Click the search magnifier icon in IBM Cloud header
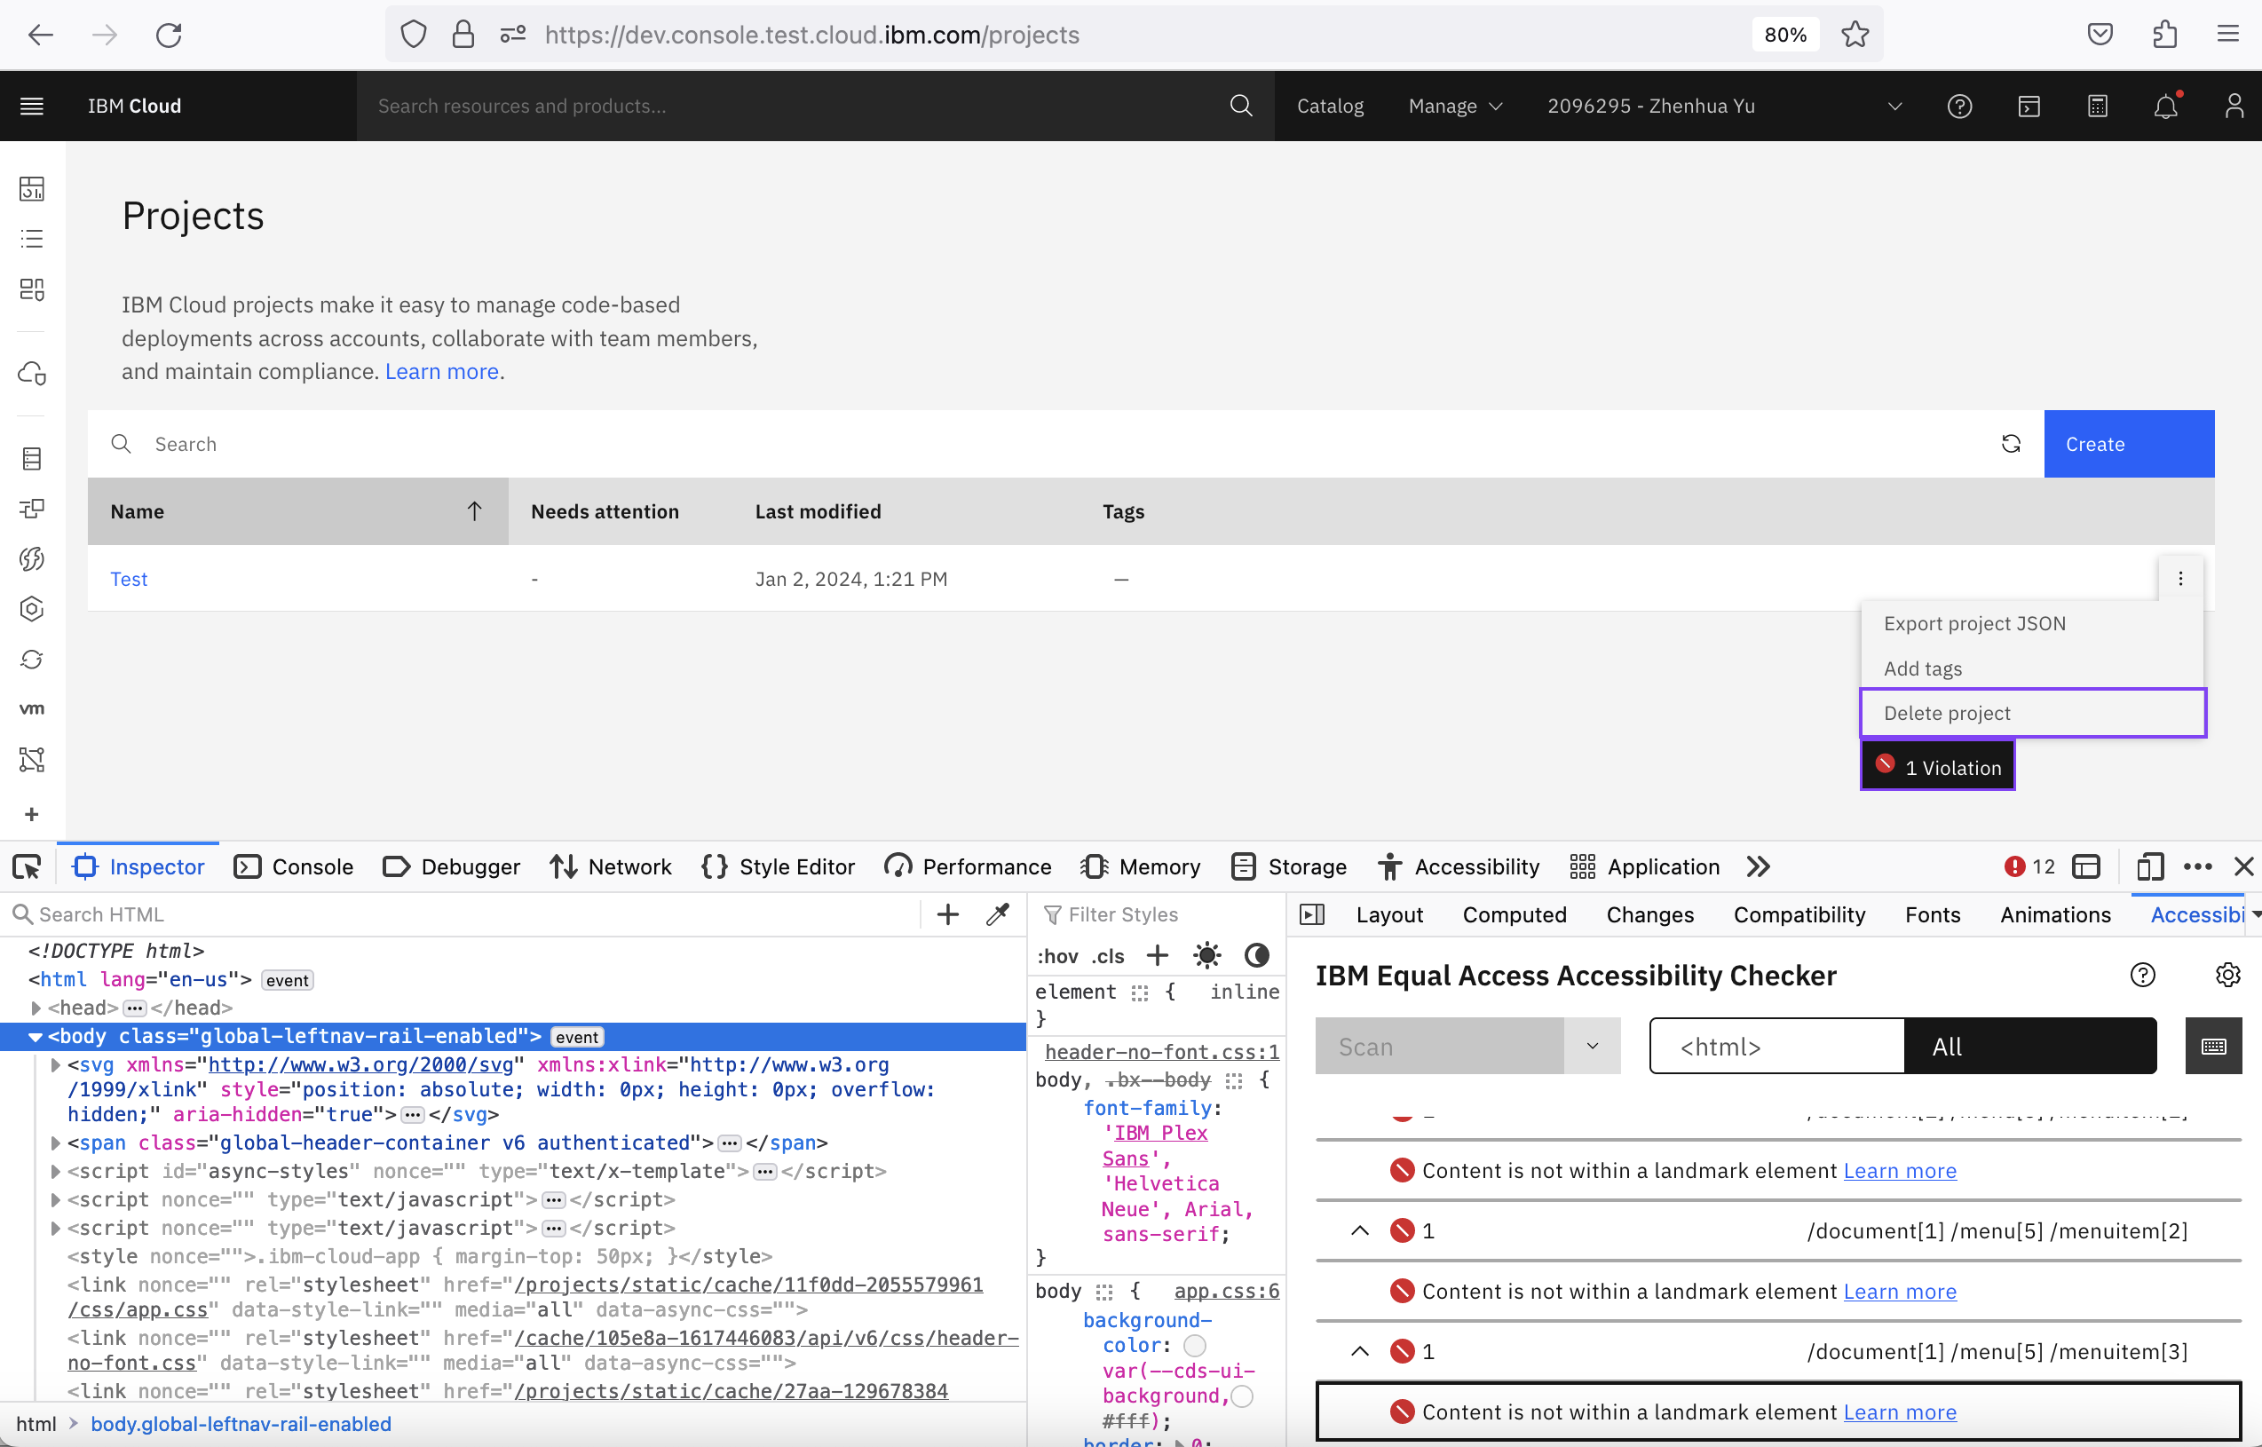 pos(1241,106)
